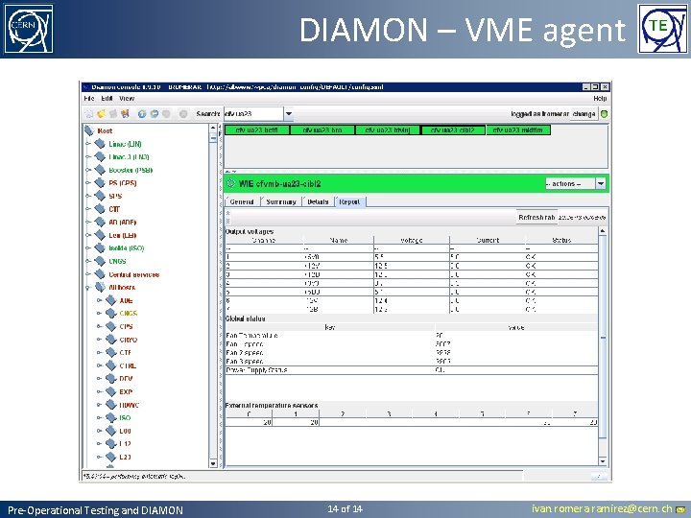The image size is (691, 518).
Task: Expand the L20 node under All hosts
Action: [99, 457]
